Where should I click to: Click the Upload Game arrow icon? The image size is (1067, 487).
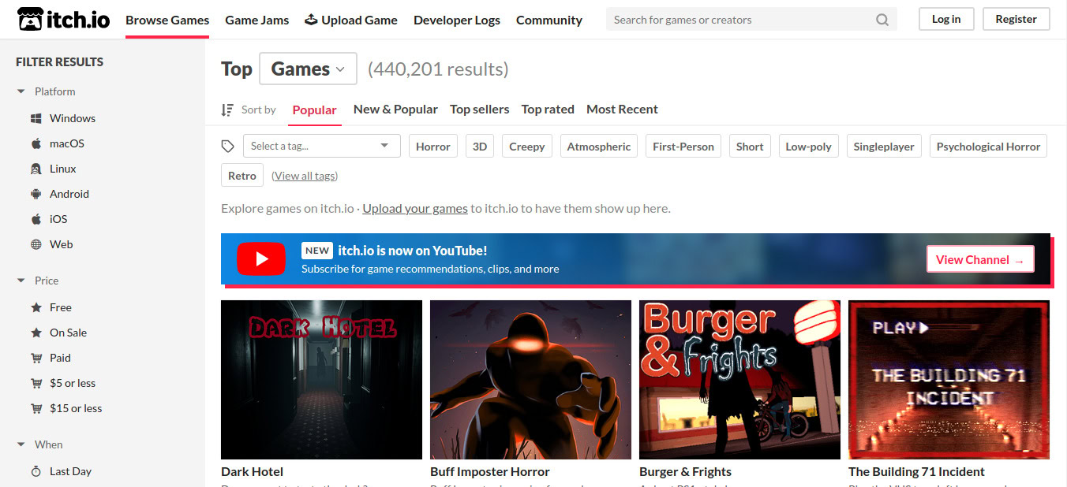click(x=311, y=20)
